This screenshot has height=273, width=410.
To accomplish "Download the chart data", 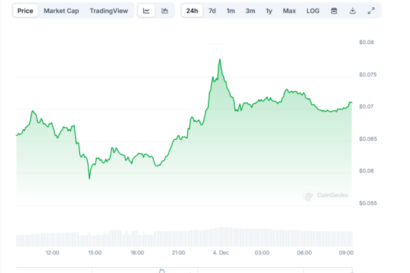I will coord(353,11).
